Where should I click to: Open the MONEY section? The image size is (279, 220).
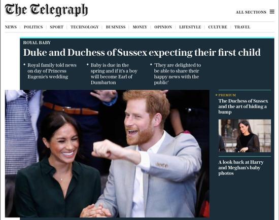pos(140,27)
